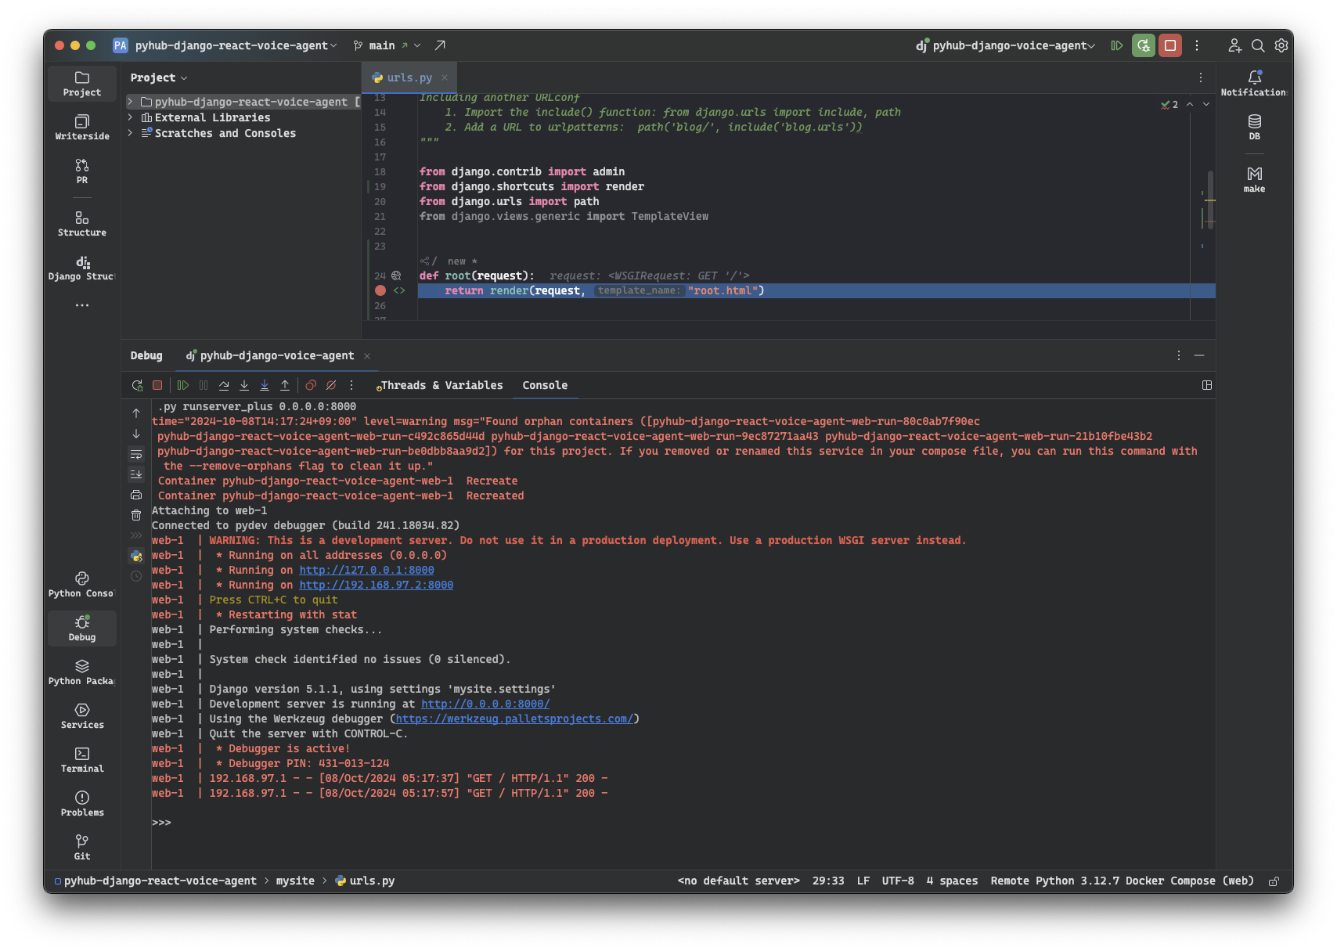Viewport: 1337px width, 951px height.
Task: Toggle the breakpoint on line 25
Action: click(380, 290)
